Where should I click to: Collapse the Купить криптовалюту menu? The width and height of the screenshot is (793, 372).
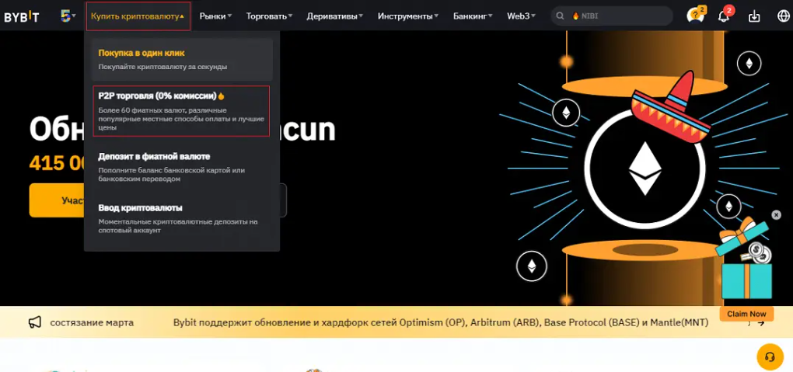(138, 16)
